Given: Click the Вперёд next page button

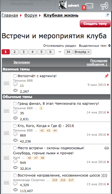Looking at the screenshot, I should [82, 52].
